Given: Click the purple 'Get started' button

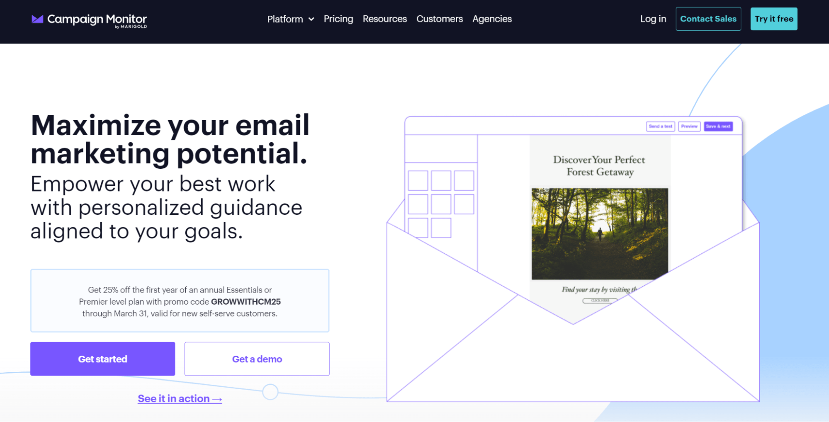Looking at the screenshot, I should tap(102, 359).
